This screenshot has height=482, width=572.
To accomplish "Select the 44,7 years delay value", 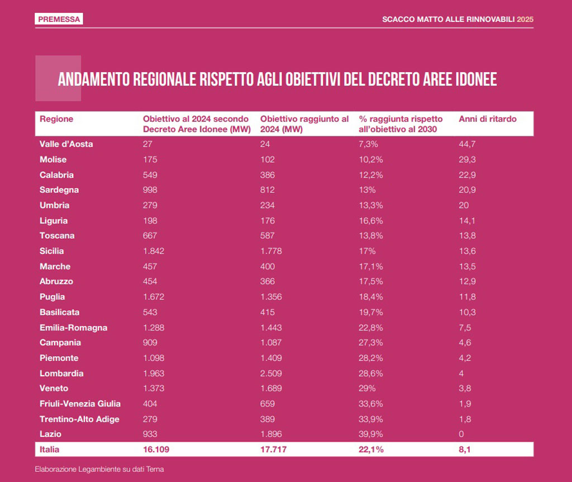I will coord(467,144).
